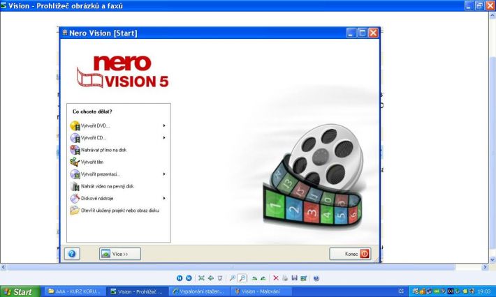This screenshot has width=496, height=297.
Task: Rotate image counterclockwise in viewer toolbar
Action: [263, 278]
